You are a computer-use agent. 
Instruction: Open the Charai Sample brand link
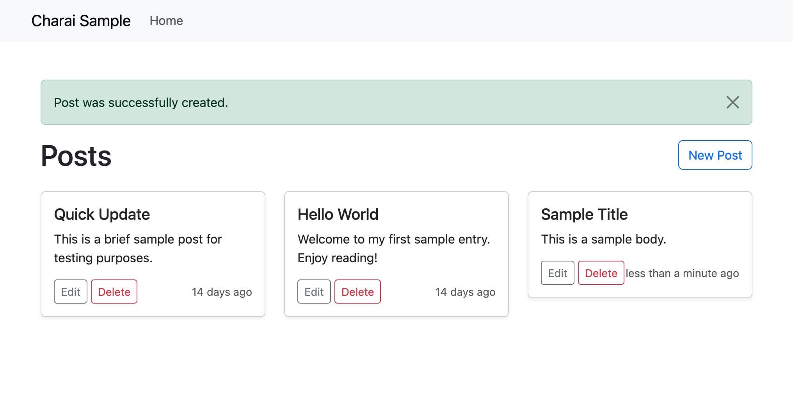point(81,21)
